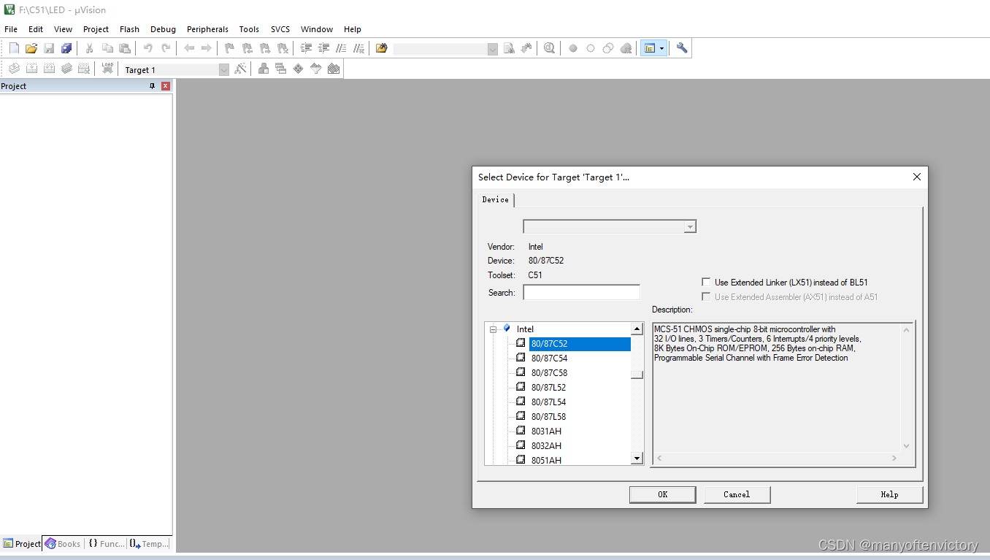Click the Start/Stop Debug Session icon
Screen dimensions: 990x560
pos(549,48)
